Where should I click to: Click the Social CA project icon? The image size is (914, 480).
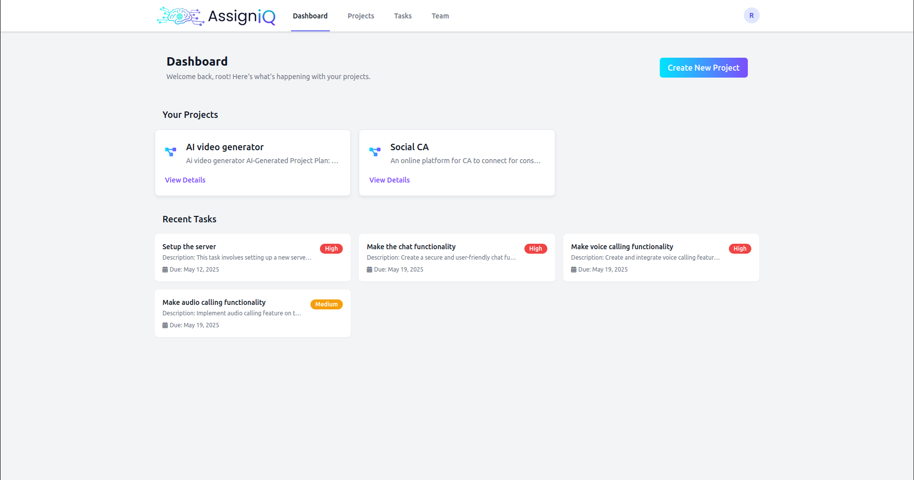375,152
